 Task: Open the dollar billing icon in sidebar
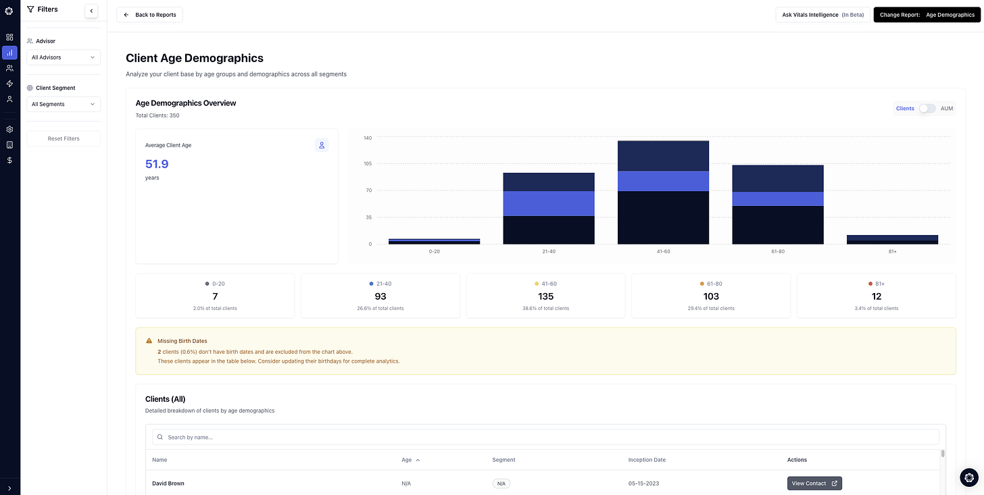(x=9, y=160)
